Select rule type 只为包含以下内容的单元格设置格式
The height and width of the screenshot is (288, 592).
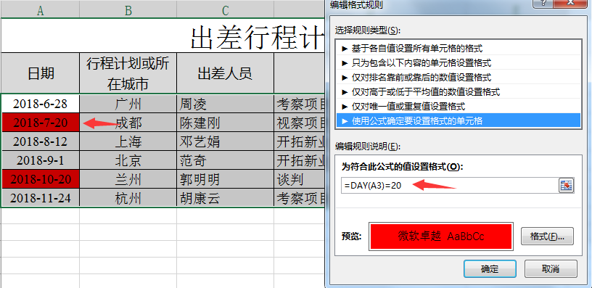click(x=458, y=62)
